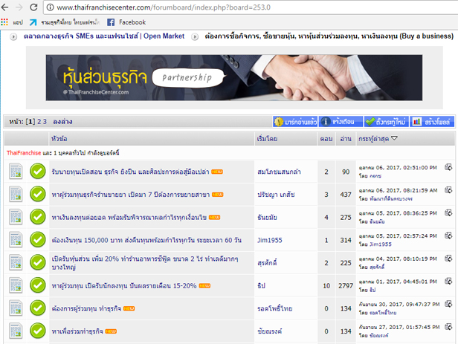Open author profile ปรัชญา เภสัช

tap(276, 195)
